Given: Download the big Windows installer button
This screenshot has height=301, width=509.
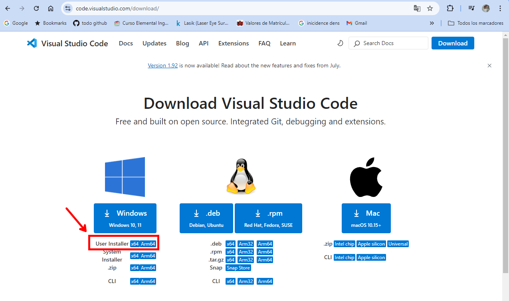Looking at the screenshot, I should click(x=125, y=218).
